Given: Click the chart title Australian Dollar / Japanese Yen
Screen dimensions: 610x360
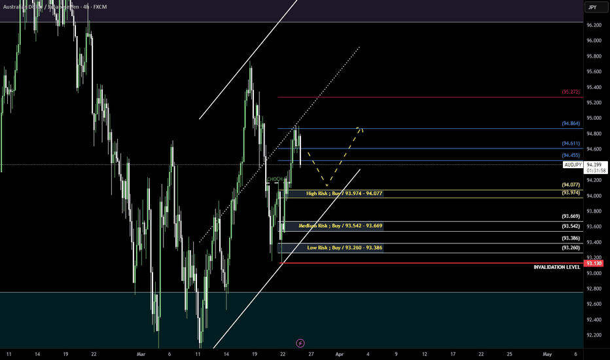Looking at the screenshot, I should [41, 7].
